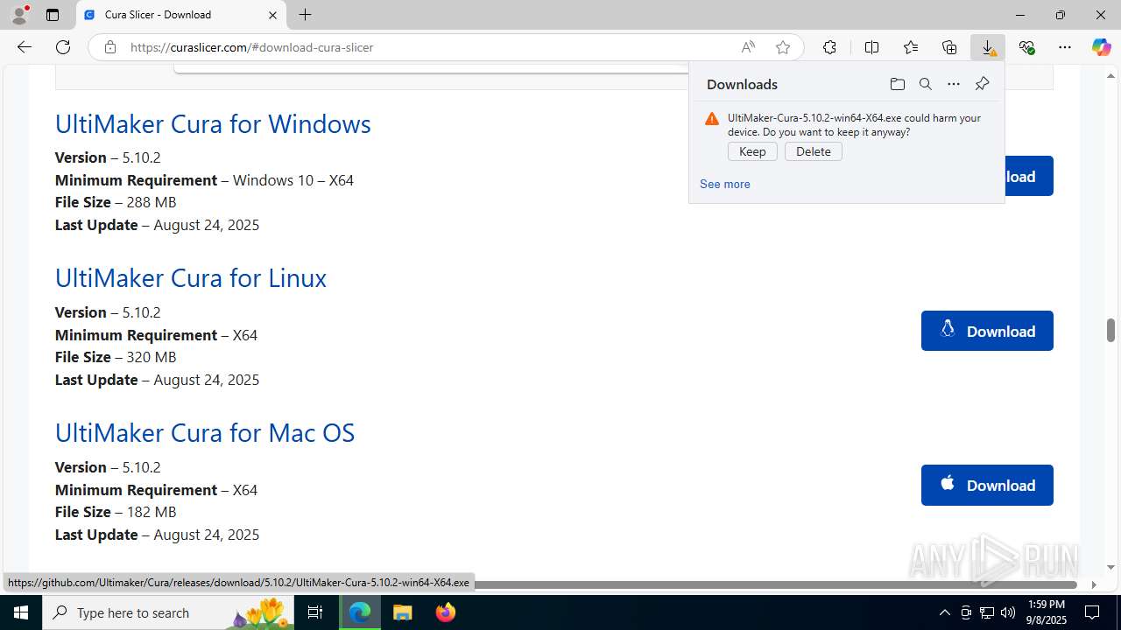Screen dimensions: 1121x630
Task: Toggle the Downloads toolbar icon
Action: (988, 47)
